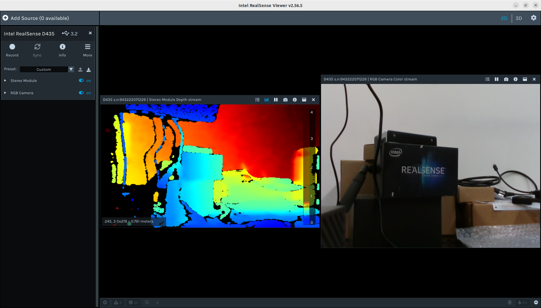Click the Intel RealSense D435 device name
541x308 pixels.
click(x=29, y=34)
